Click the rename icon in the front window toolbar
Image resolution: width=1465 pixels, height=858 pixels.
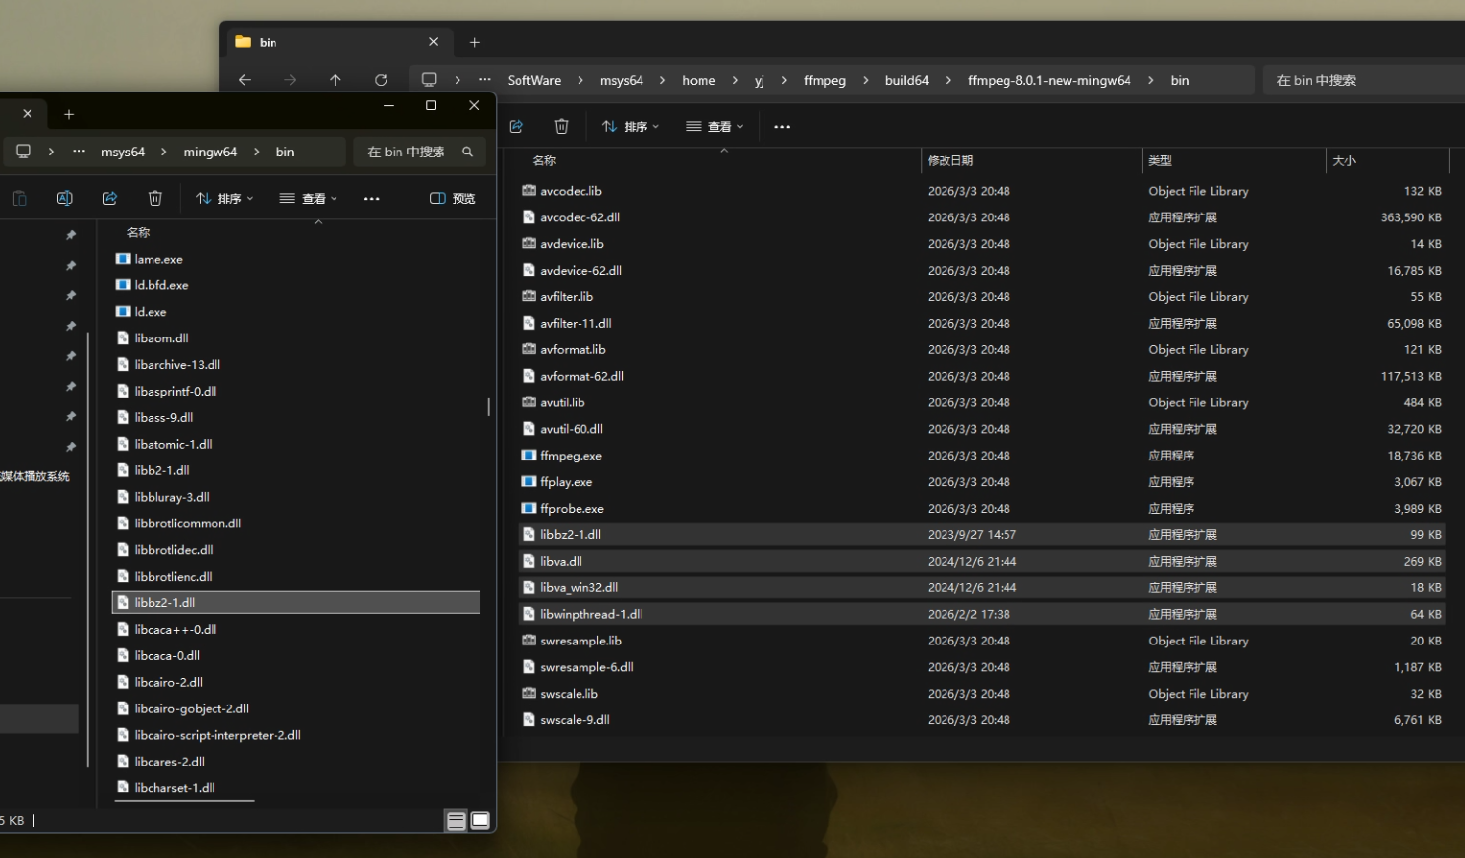tap(65, 198)
